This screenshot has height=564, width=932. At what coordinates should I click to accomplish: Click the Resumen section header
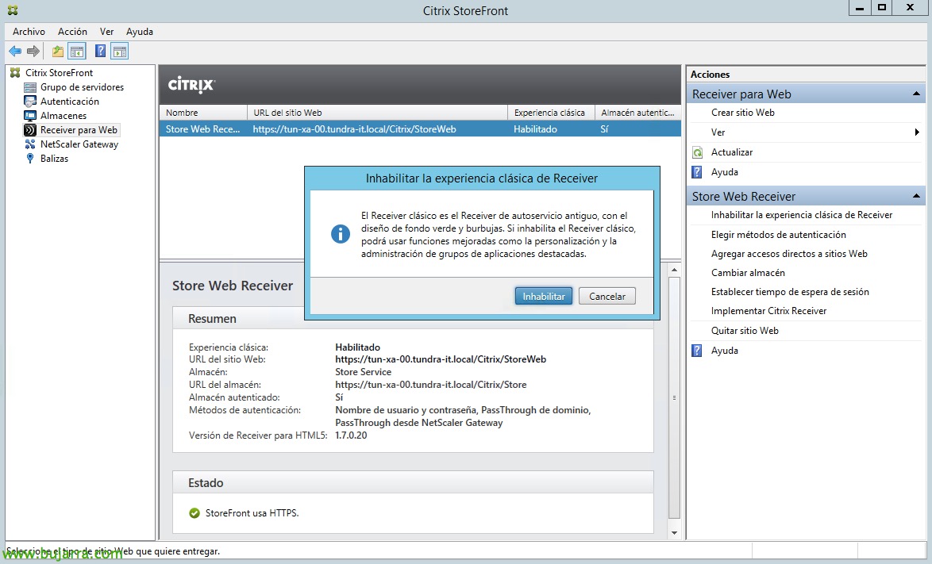click(x=413, y=319)
